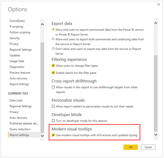Uncheck Enable search for the filter pane
The height and width of the screenshot is (158, 164).
[53, 73]
